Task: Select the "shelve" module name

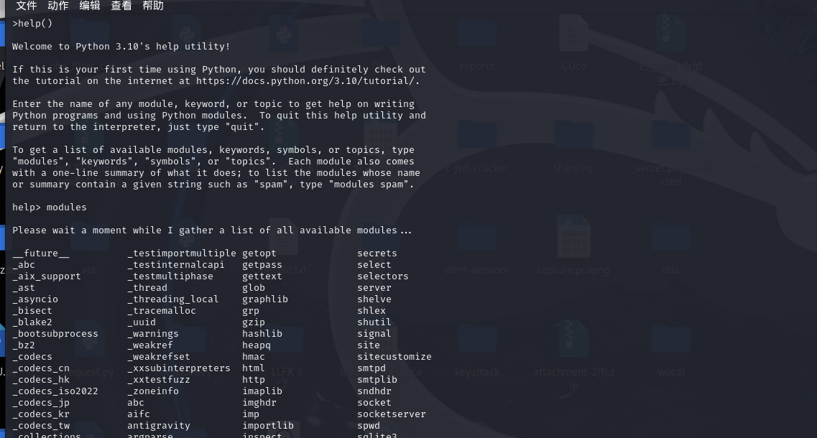Action: (x=374, y=299)
